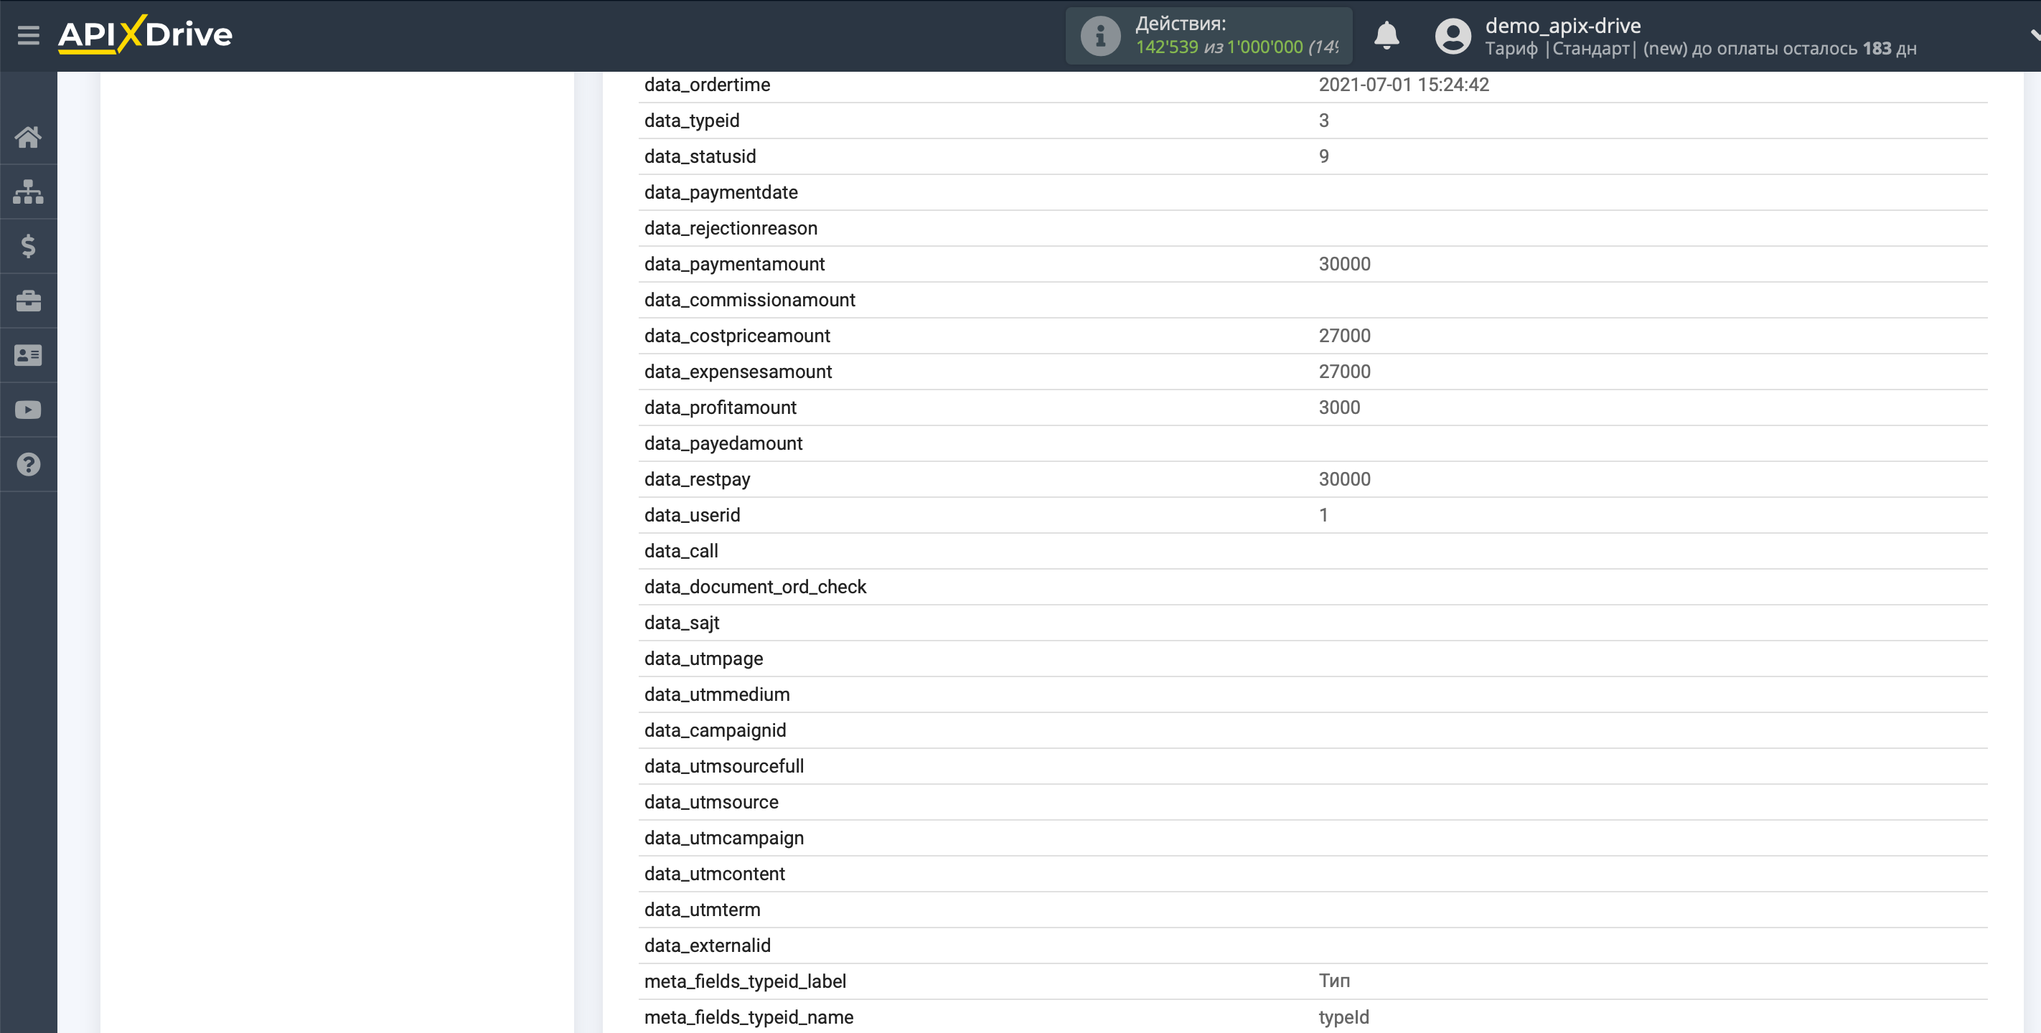This screenshot has width=2041, height=1033.
Task: Select the data_commissionamount row
Action: coord(1313,301)
